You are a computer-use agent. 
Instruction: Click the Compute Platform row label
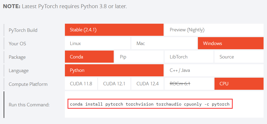coord(28,84)
